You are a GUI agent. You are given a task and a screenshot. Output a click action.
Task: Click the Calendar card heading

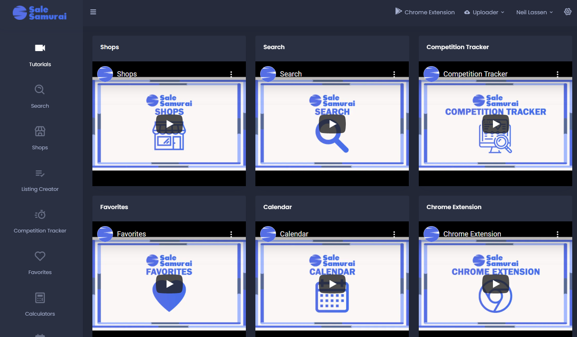pyautogui.click(x=278, y=207)
